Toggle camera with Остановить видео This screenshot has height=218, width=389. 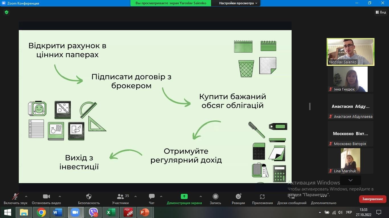click(x=46, y=197)
